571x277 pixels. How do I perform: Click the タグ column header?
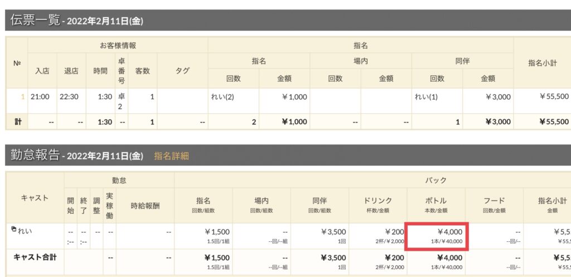coord(182,71)
